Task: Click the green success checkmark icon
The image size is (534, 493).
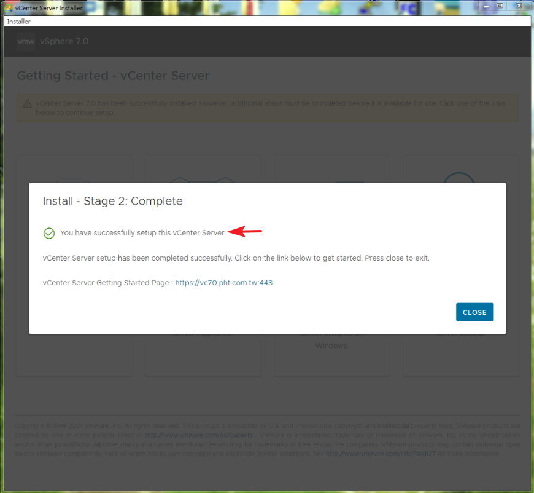Action: [x=49, y=233]
